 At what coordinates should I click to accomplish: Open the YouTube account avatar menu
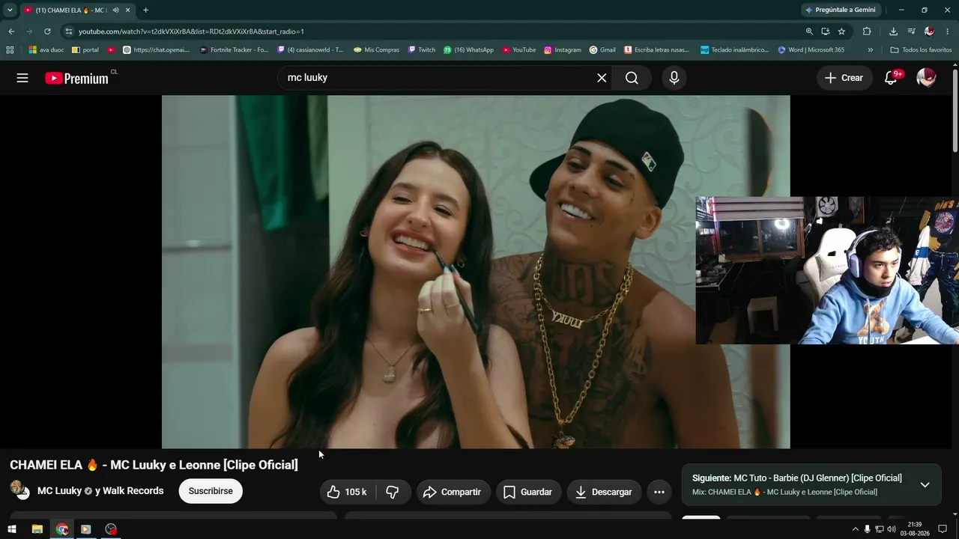pyautogui.click(x=926, y=78)
